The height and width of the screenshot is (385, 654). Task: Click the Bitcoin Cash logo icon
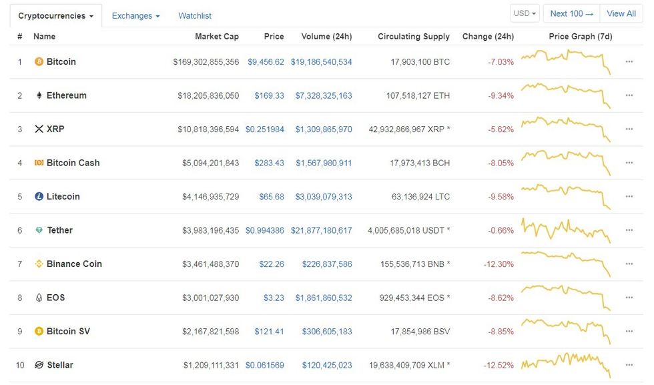coord(39,162)
